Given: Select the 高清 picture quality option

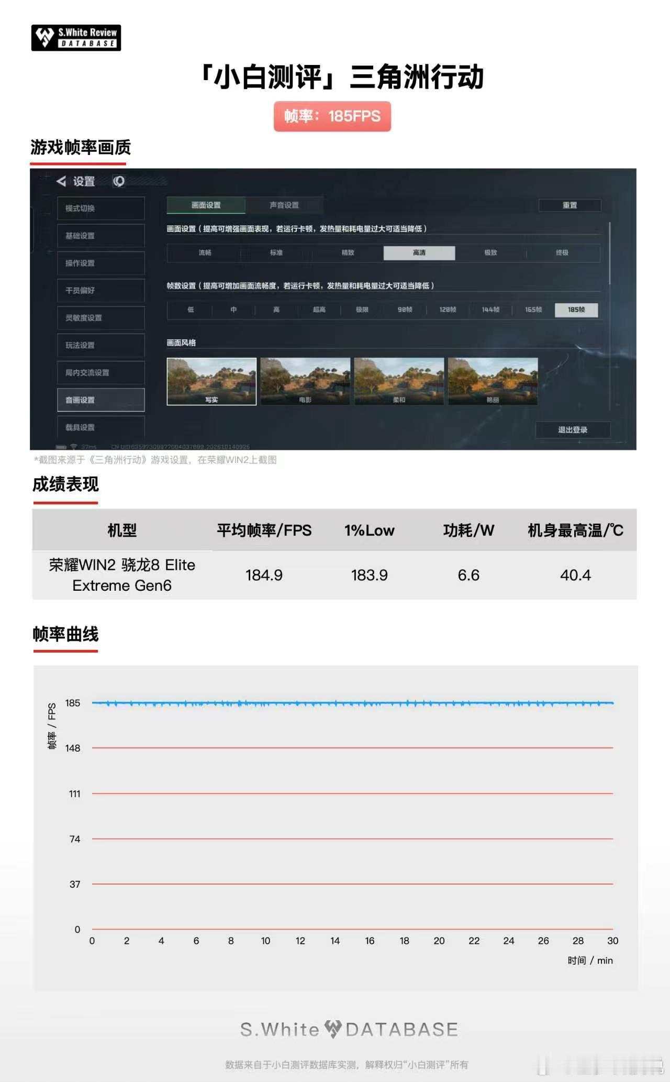Looking at the screenshot, I should tap(419, 253).
